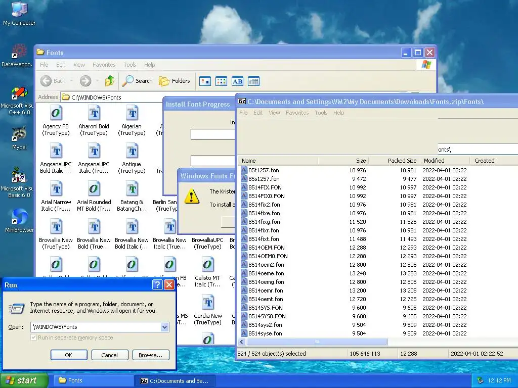Switch Fonts view to List
The width and height of the screenshot is (518, 388).
point(222,81)
